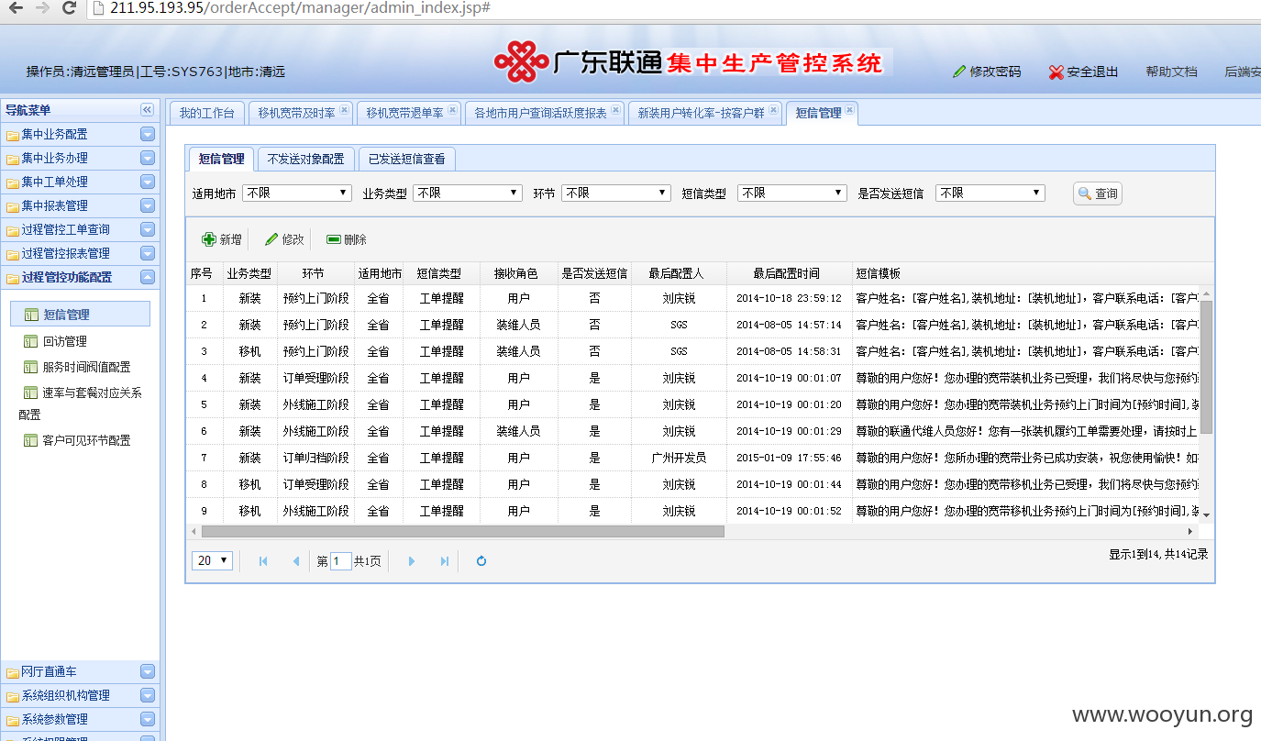This screenshot has height=741, width=1261.
Task: Switch to the 我的工作台 tab
Action: coord(206,113)
